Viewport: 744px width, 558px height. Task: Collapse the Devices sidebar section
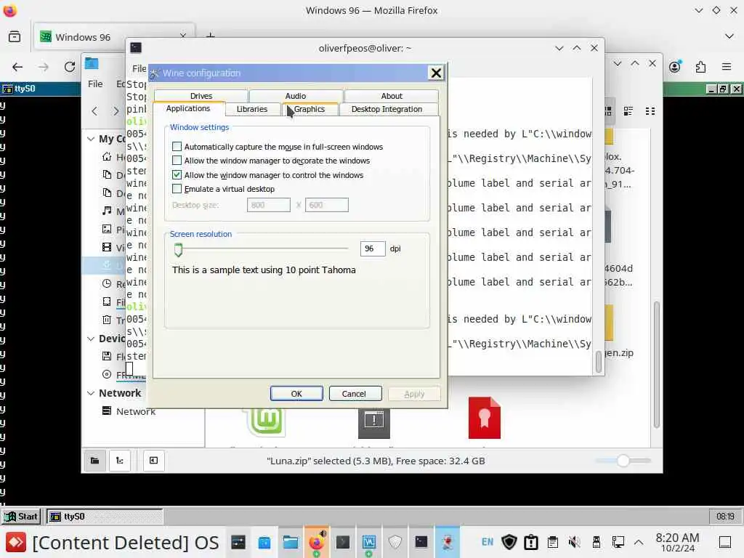(91, 339)
